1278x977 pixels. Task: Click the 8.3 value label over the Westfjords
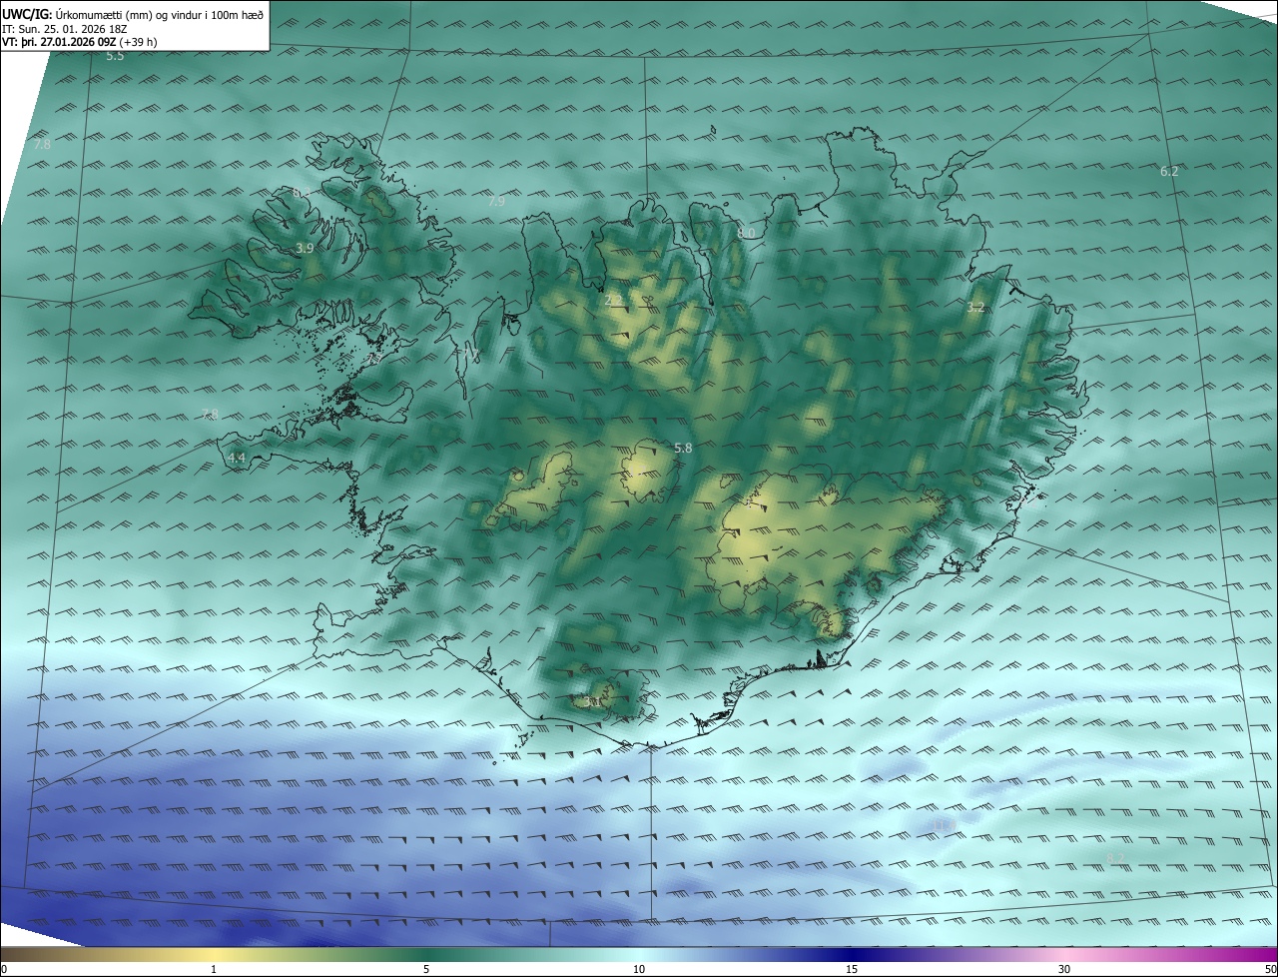click(301, 192)
